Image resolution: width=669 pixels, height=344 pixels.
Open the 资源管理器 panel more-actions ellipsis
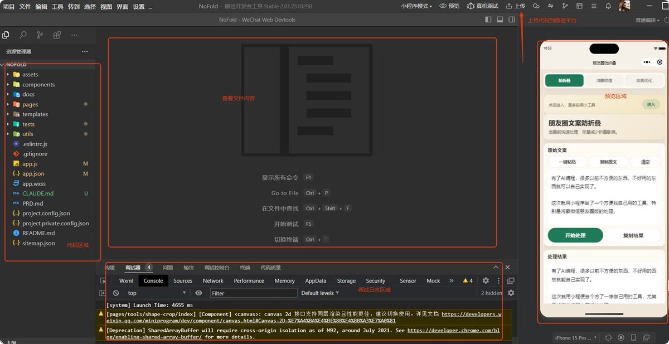pos(85,51)
